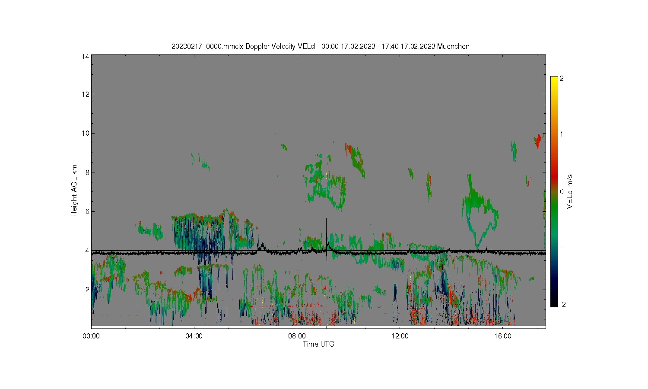This screenshot has width=648, height=389.
Task: Select the 16:00 time tick label
Action: point(502,335)
